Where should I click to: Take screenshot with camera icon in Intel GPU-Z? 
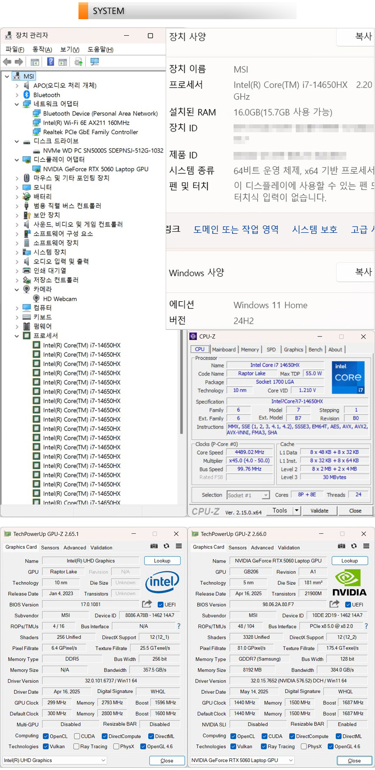154,546
